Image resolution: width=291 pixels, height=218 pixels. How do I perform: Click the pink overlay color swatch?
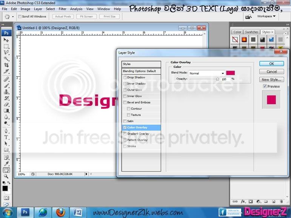pos(230,73)
